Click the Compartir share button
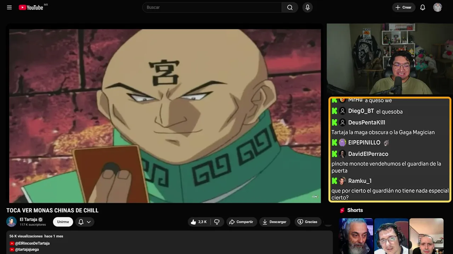453x254 pixels. 242,222
